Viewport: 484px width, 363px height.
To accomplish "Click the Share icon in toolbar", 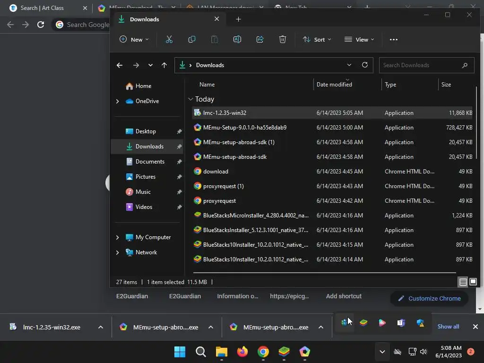I will [260, 40].
